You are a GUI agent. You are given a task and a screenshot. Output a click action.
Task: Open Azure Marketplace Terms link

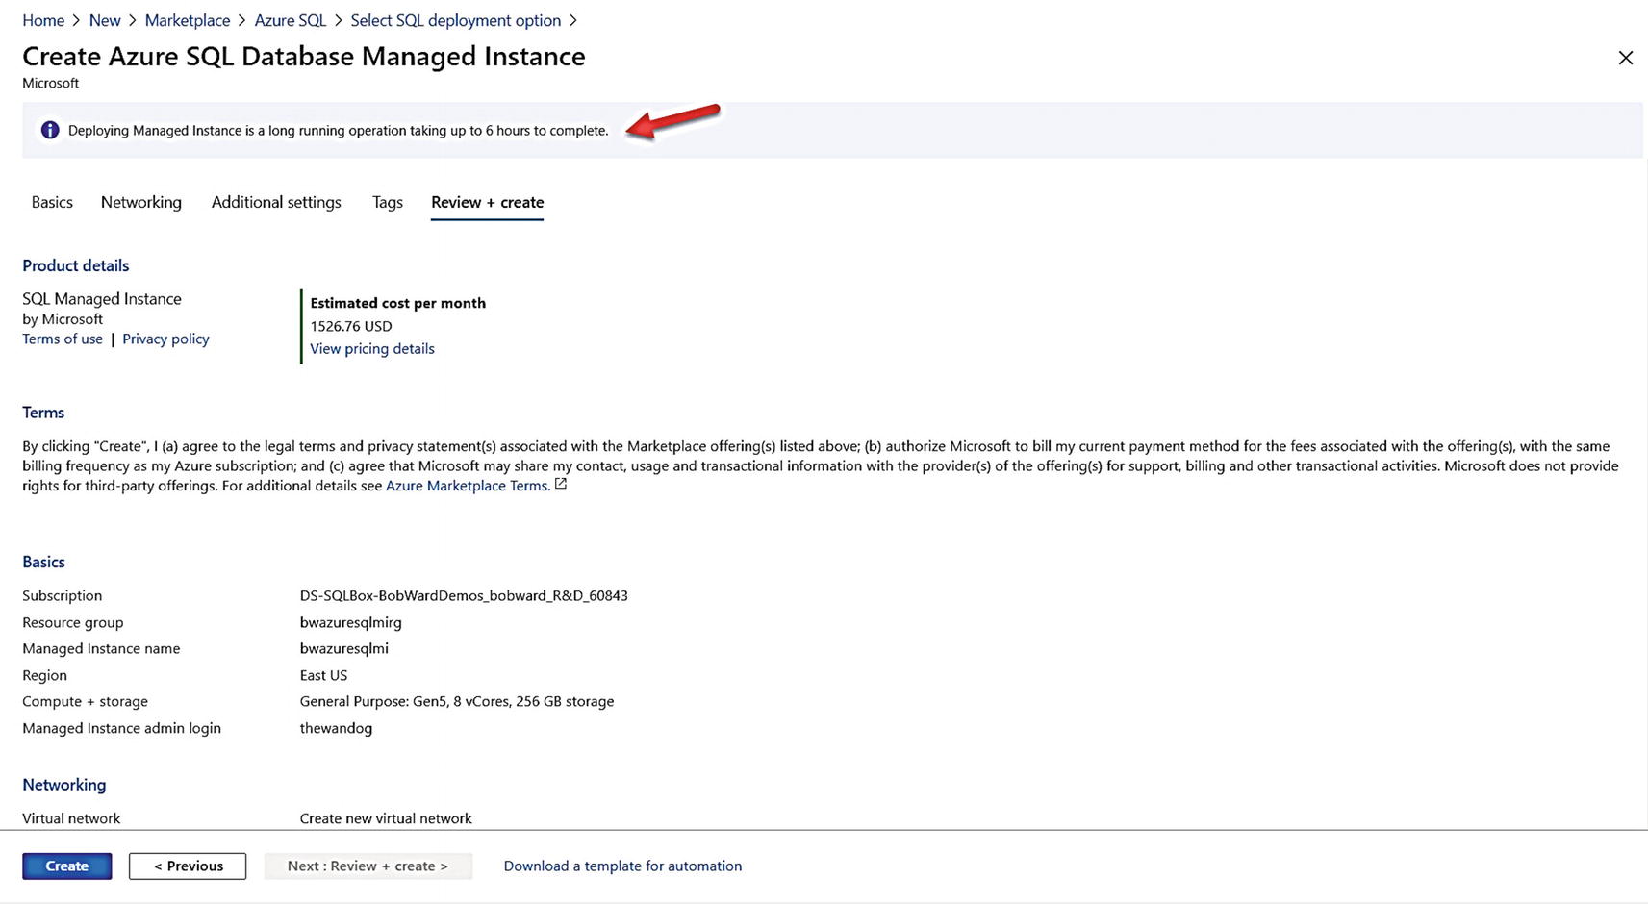point(467,486)
